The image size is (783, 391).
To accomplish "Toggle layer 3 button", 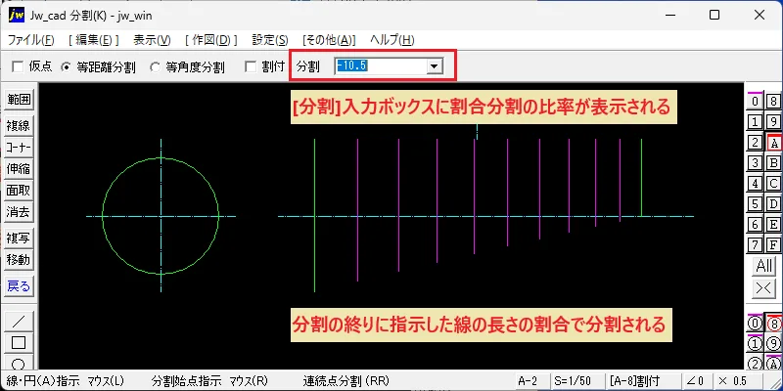I will point(755,163).
